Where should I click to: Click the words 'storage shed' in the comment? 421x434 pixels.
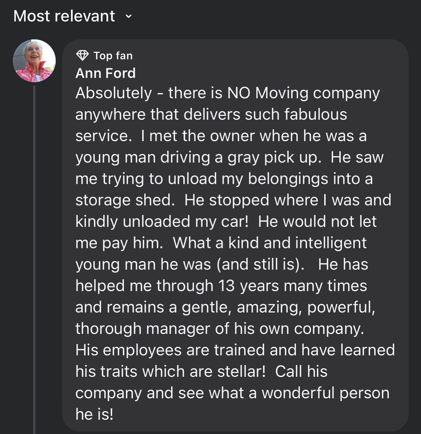tap(124, 200)
